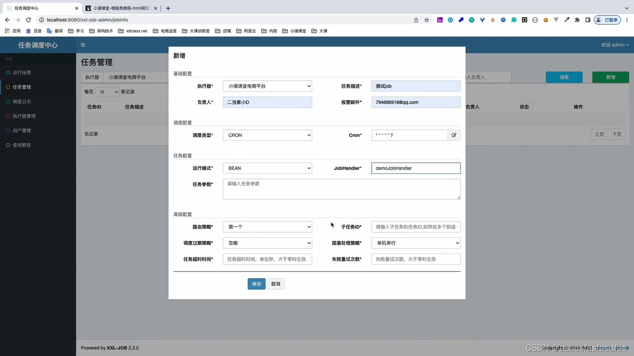Click the JobHandler input field
This screenshot has width=634, height=356.
pyautogui.click(x=416, y=168)
